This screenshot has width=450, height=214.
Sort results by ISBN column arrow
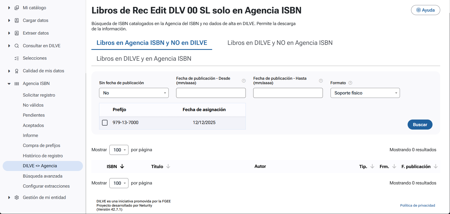click(122, 167)
